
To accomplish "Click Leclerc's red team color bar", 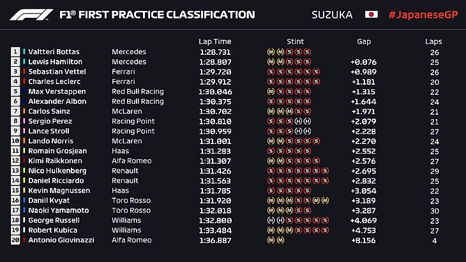I will pos(24,82).
